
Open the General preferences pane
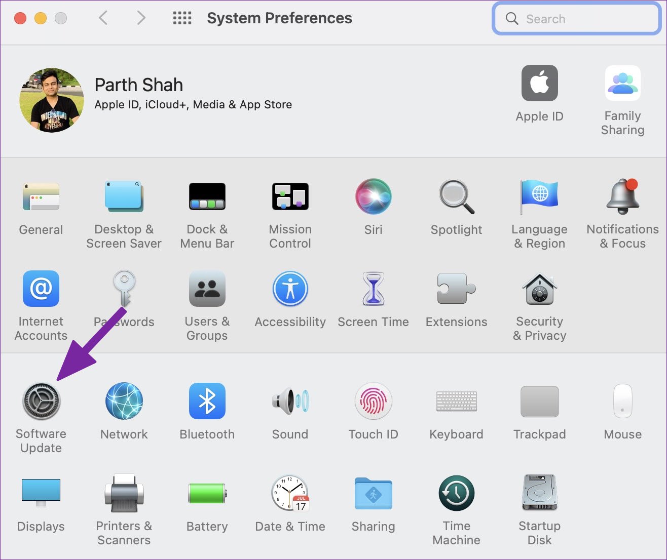41,197
